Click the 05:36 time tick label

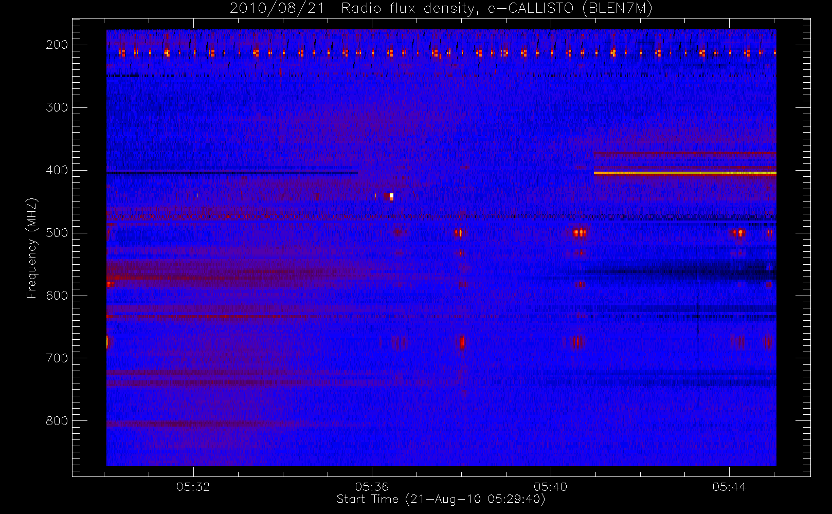(x=372, y=487)
